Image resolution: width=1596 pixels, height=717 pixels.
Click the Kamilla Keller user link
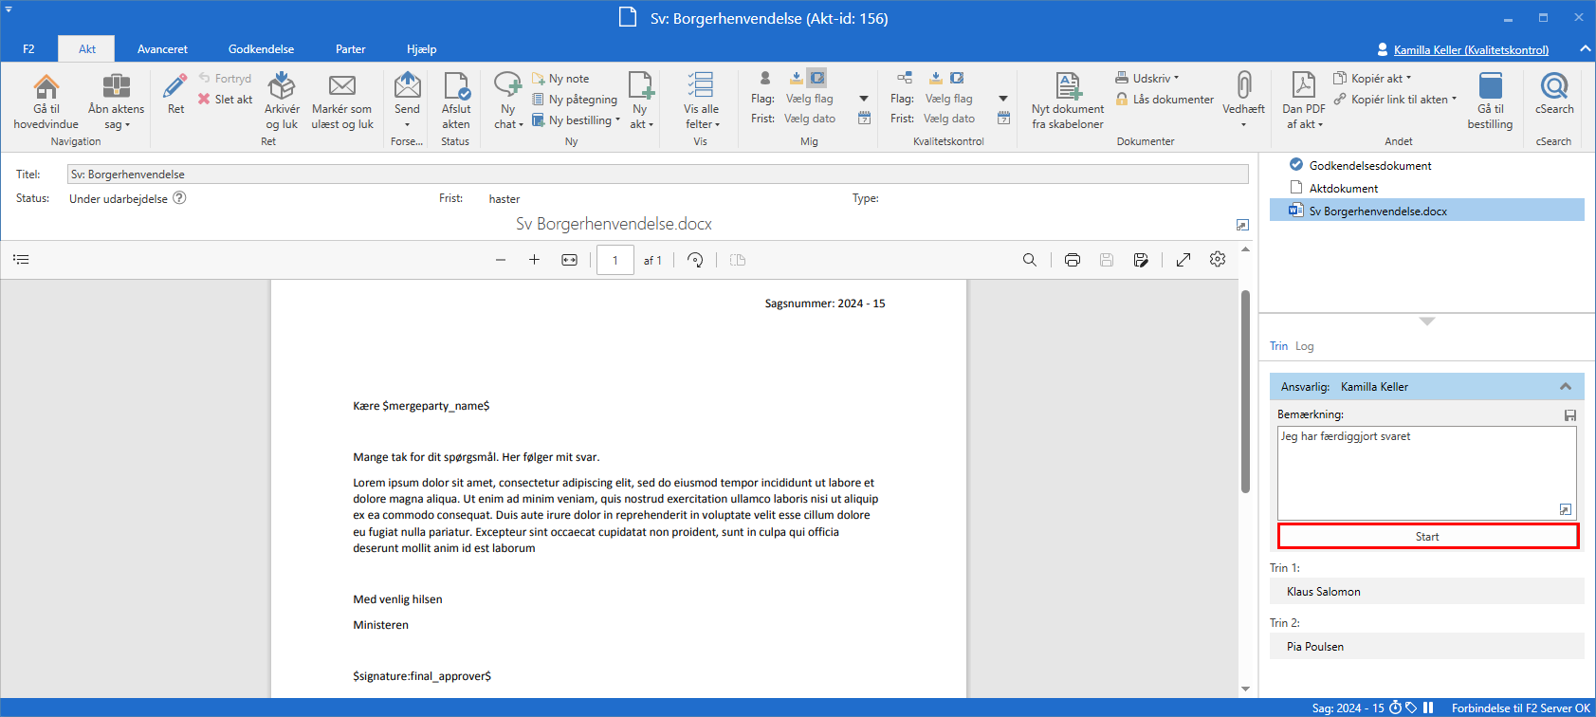pyautogui.click(x=1471, y=49)
